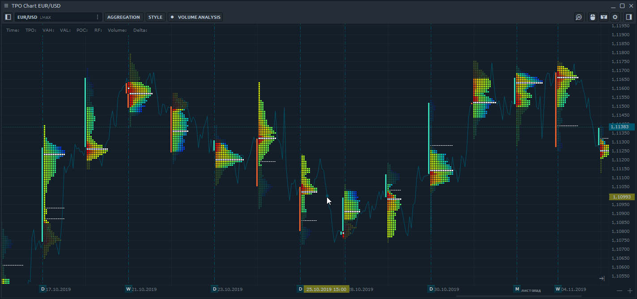Open the AGGREGATION menu
The height and width of the screenshot is (299, 637).
tap(124, 17)
